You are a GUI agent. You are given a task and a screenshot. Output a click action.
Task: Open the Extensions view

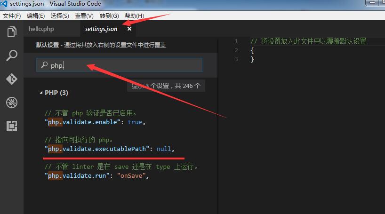pos(12,126)
